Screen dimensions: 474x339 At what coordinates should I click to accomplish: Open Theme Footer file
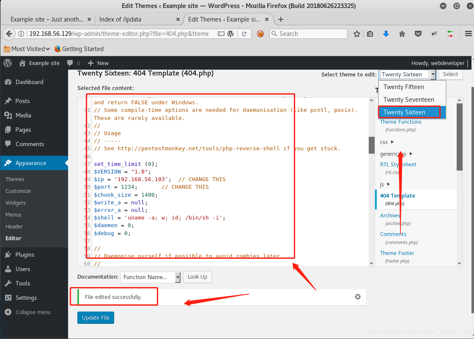397,253
